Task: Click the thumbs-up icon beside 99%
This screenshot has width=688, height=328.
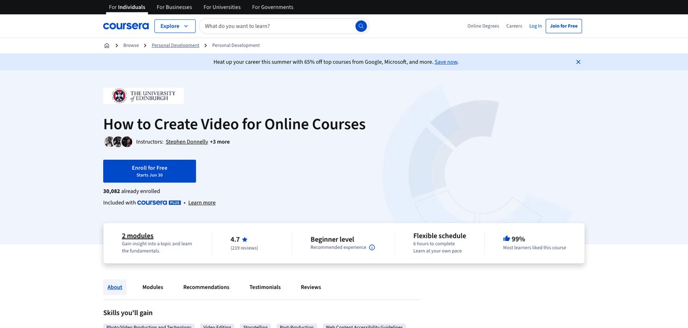Action: tap(506, 239)
